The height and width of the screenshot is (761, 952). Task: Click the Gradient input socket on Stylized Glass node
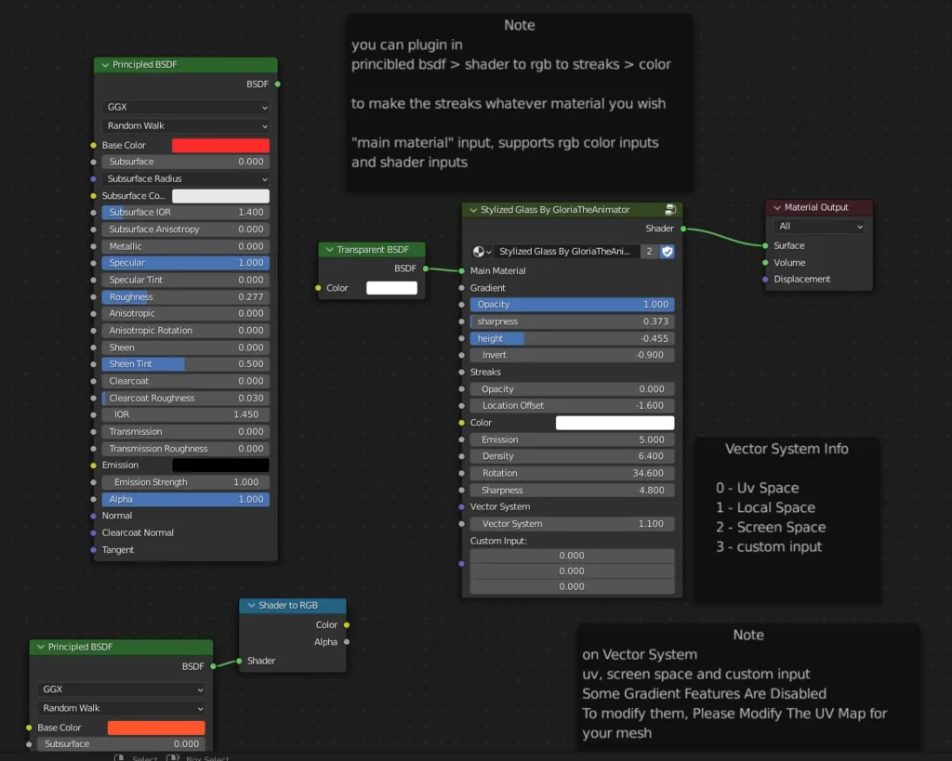463,287
